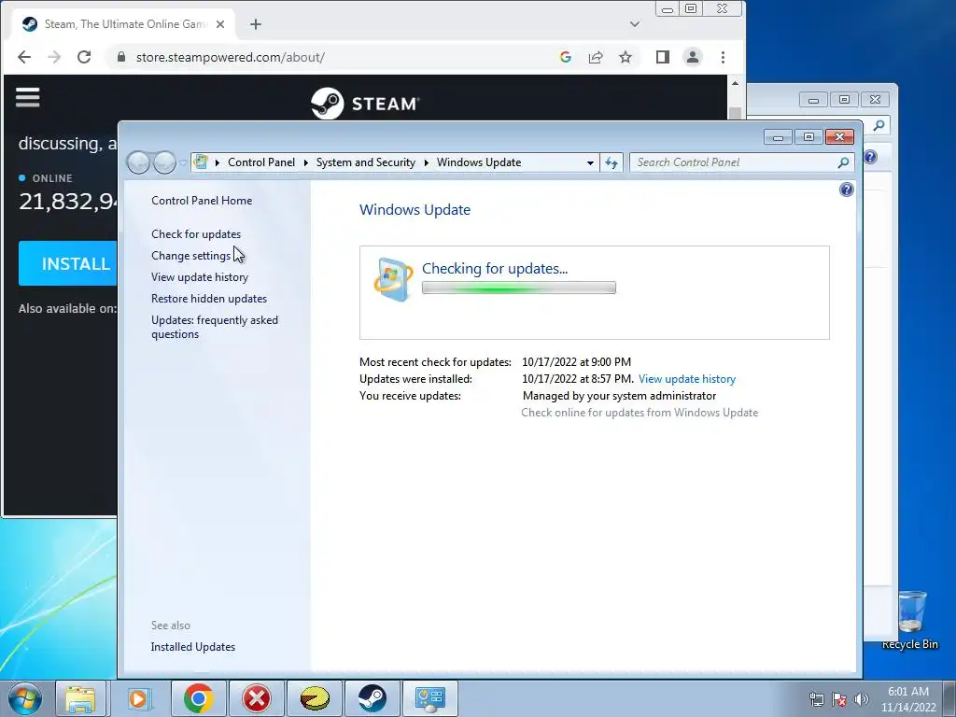Click the Control Panel search magnifier icon
The height and width of the screenshot is (717, 956).
pyautogui.click(x=843, y=162)
